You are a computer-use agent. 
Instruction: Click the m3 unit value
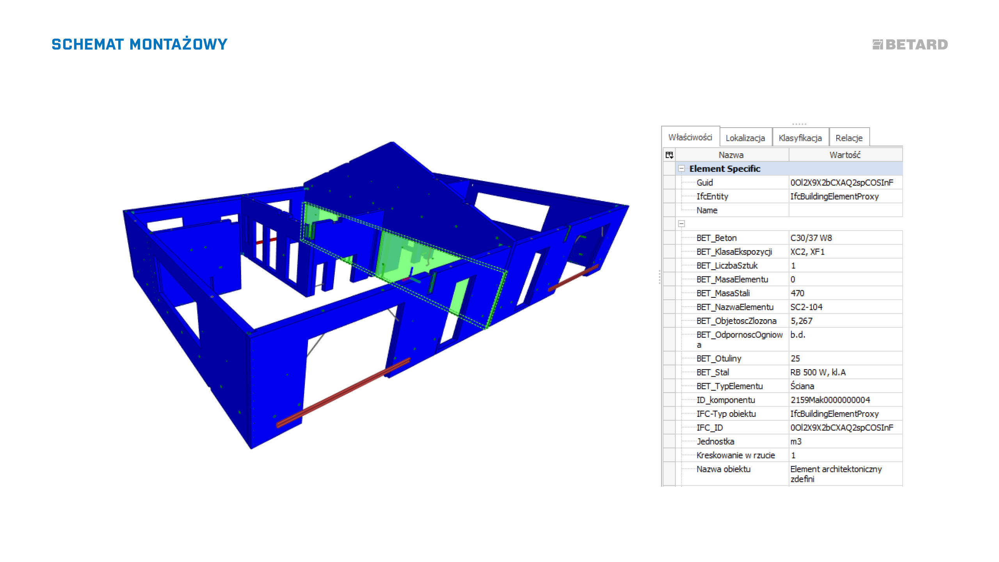click(796, 441)
